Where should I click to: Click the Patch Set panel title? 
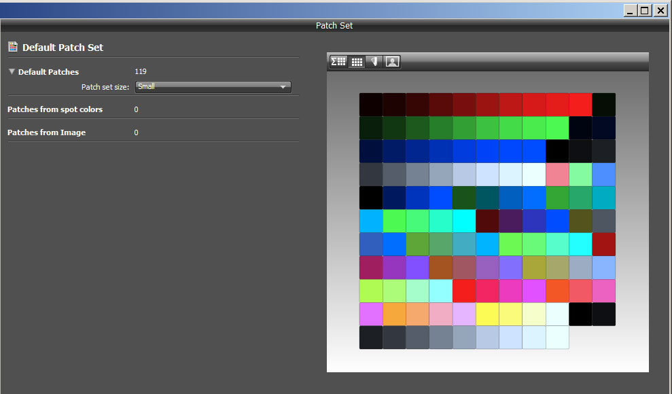[334, 26]
